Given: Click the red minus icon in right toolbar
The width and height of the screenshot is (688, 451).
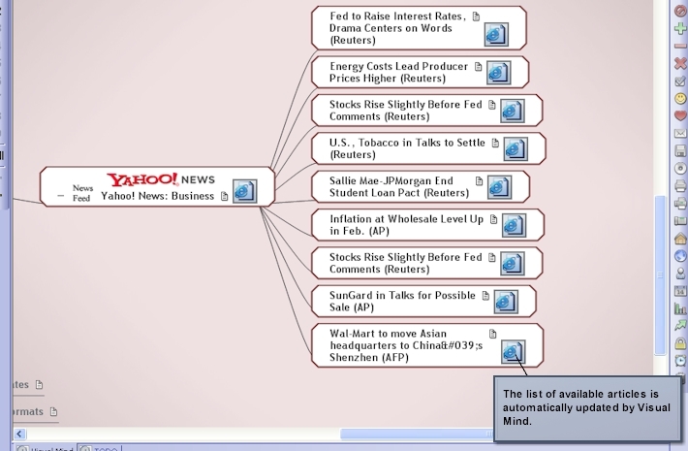Looking at the screenshot, I should (680, 46).
